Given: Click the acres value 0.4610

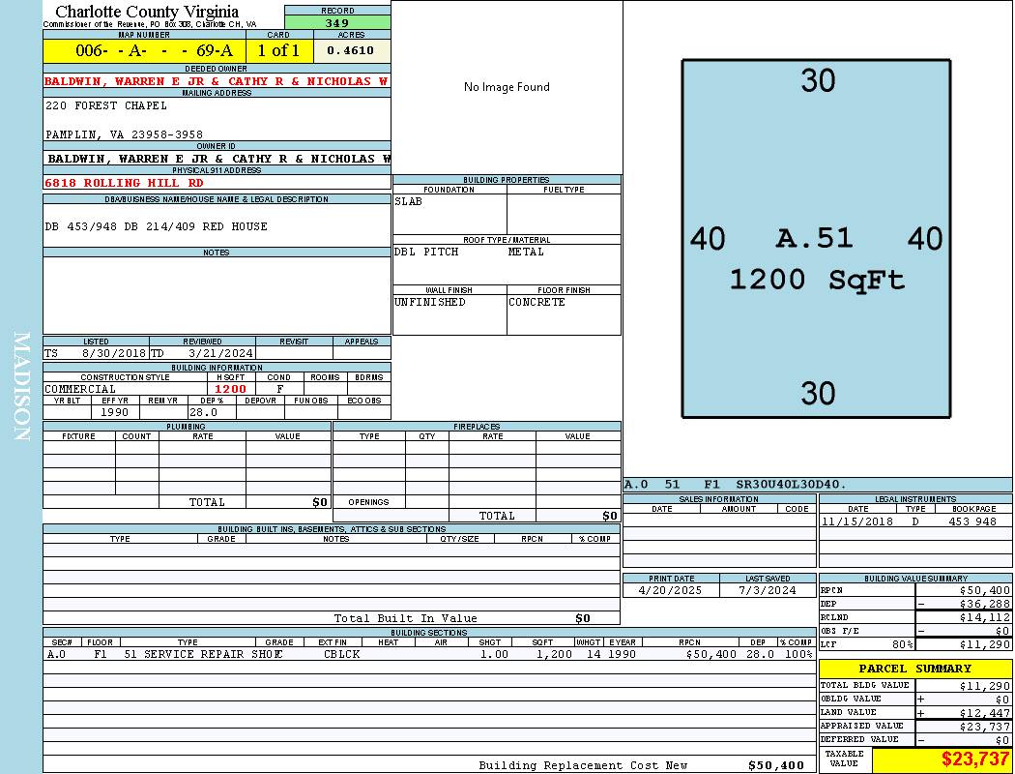Looking at the screenshot, I should [x=350, y=50].
